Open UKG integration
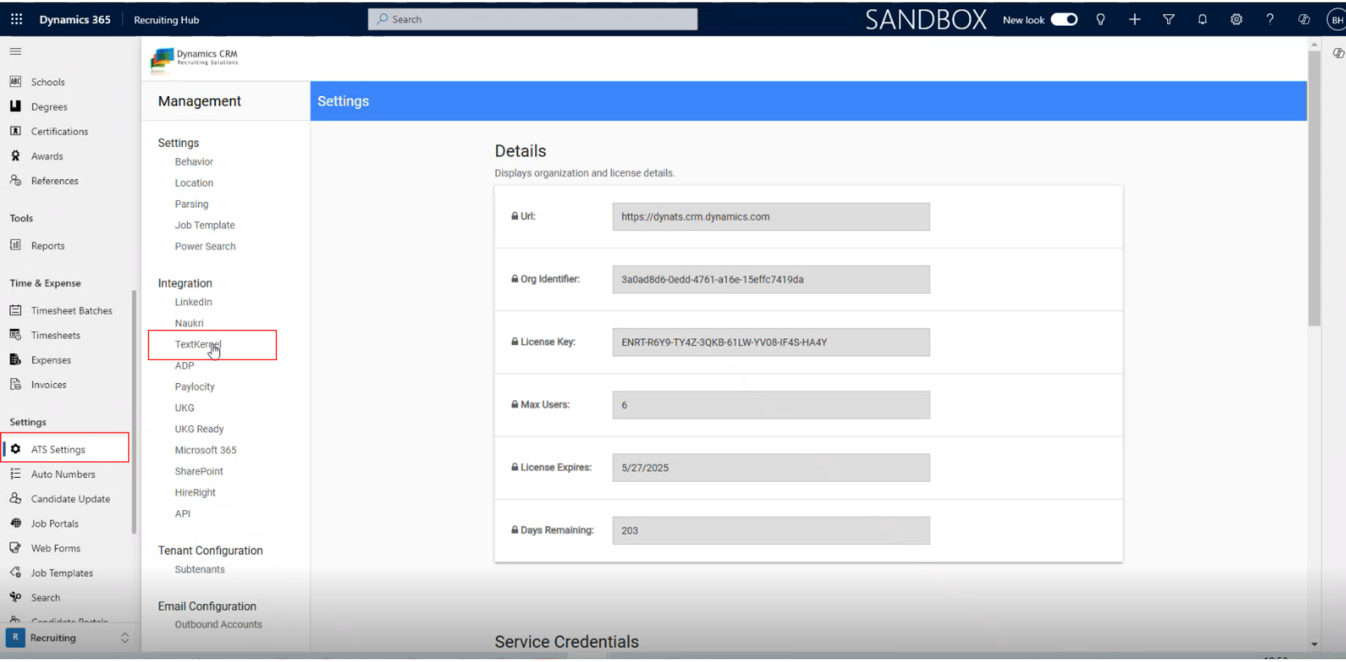This screenshot has height=662, width=1346. click(184, 408)
